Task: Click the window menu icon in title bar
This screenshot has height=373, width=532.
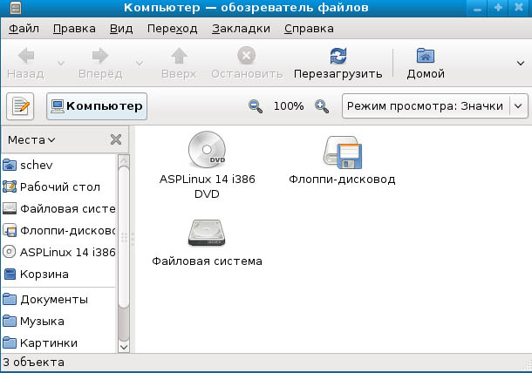Action: coord(16,8)
